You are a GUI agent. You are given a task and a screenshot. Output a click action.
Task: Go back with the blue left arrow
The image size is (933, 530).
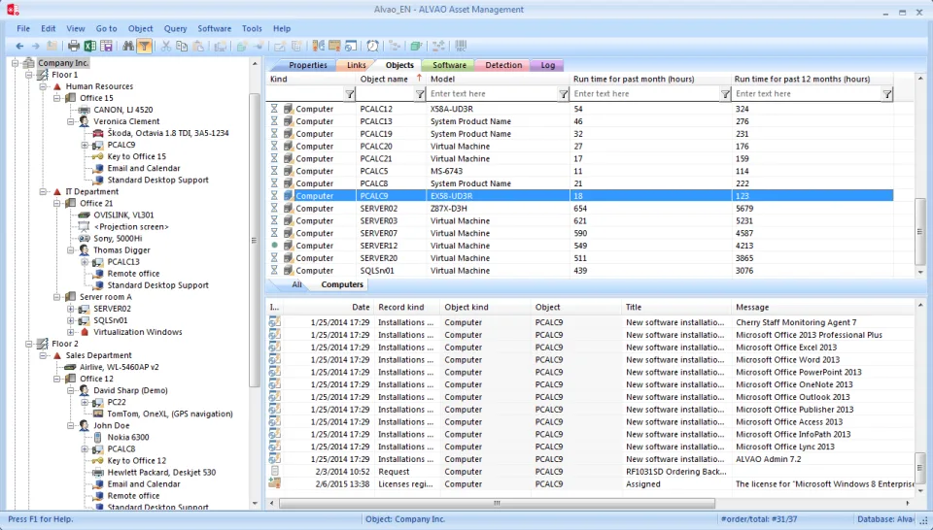(x=19, y=46)
